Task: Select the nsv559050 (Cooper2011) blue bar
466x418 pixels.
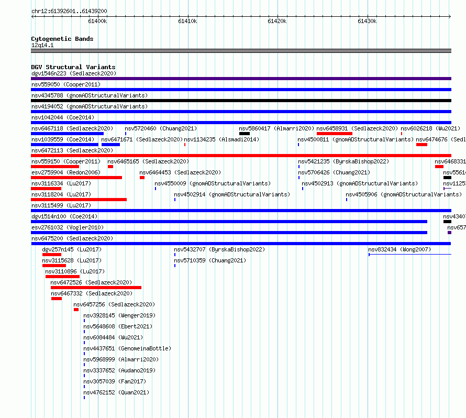Action: [241, 90]
